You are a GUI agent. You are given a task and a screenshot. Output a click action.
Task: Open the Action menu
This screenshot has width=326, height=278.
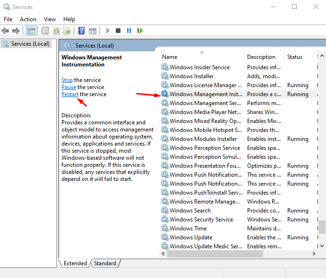28,19
